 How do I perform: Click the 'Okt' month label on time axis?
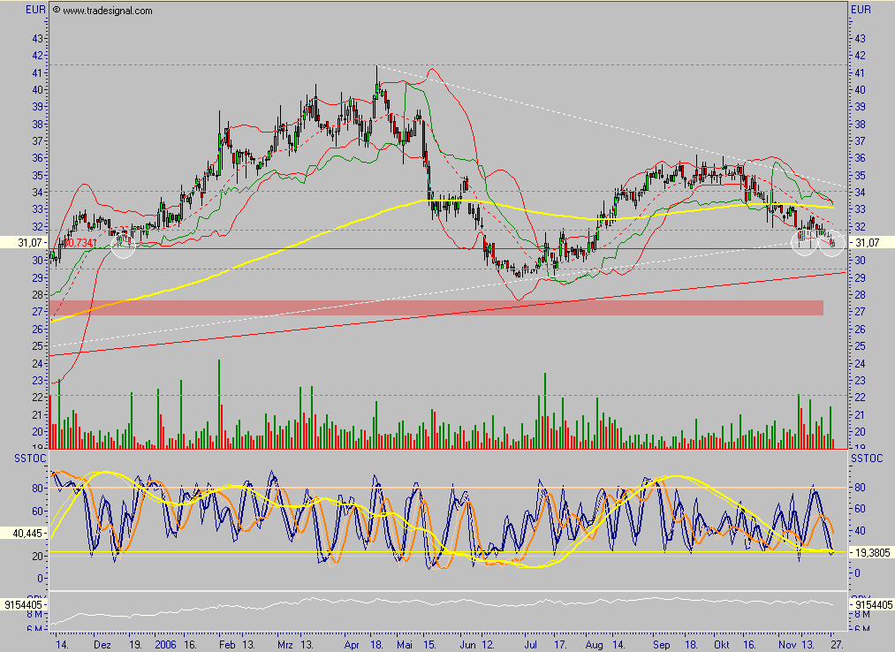723,645
